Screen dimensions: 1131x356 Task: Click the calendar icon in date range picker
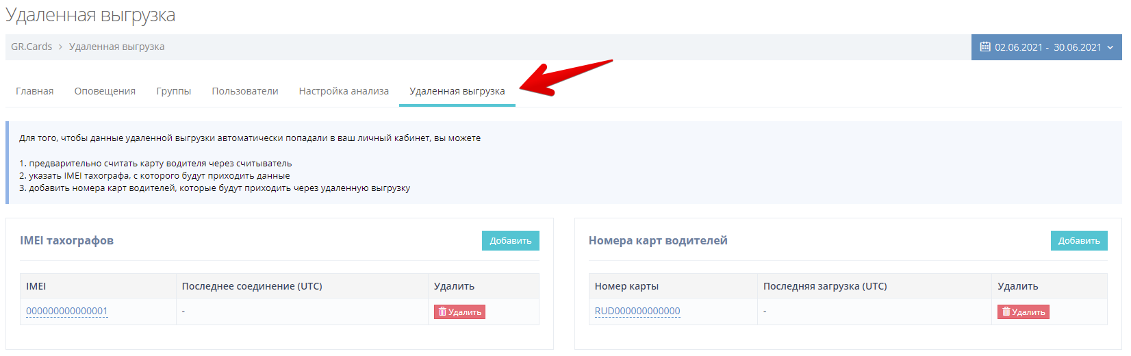click(985, 47)
